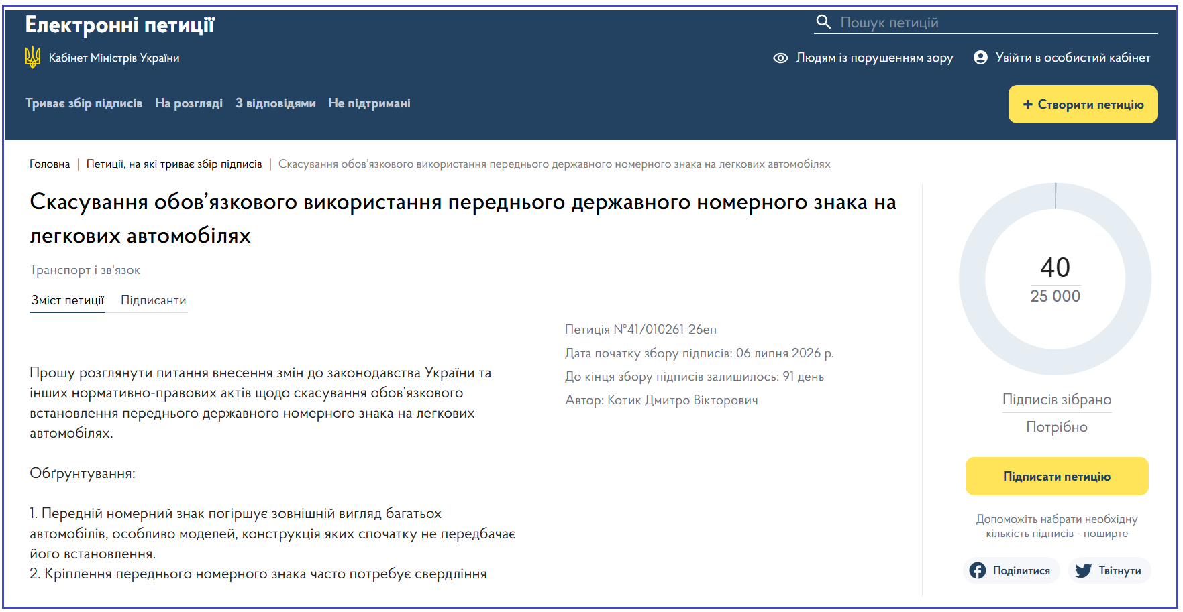Click the Обґрунтування: heading text
Viewport: 1183px width, 612px height.
83,474
